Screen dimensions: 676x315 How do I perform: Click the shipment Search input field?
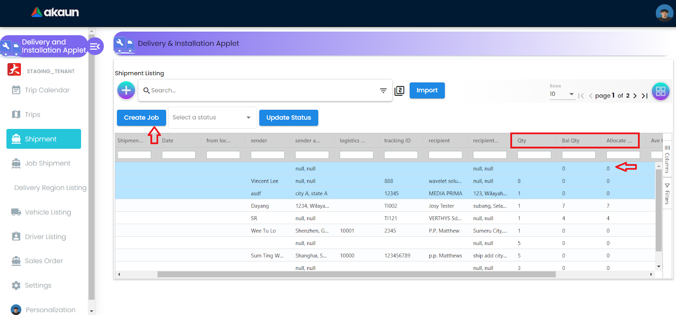point(262,91)
